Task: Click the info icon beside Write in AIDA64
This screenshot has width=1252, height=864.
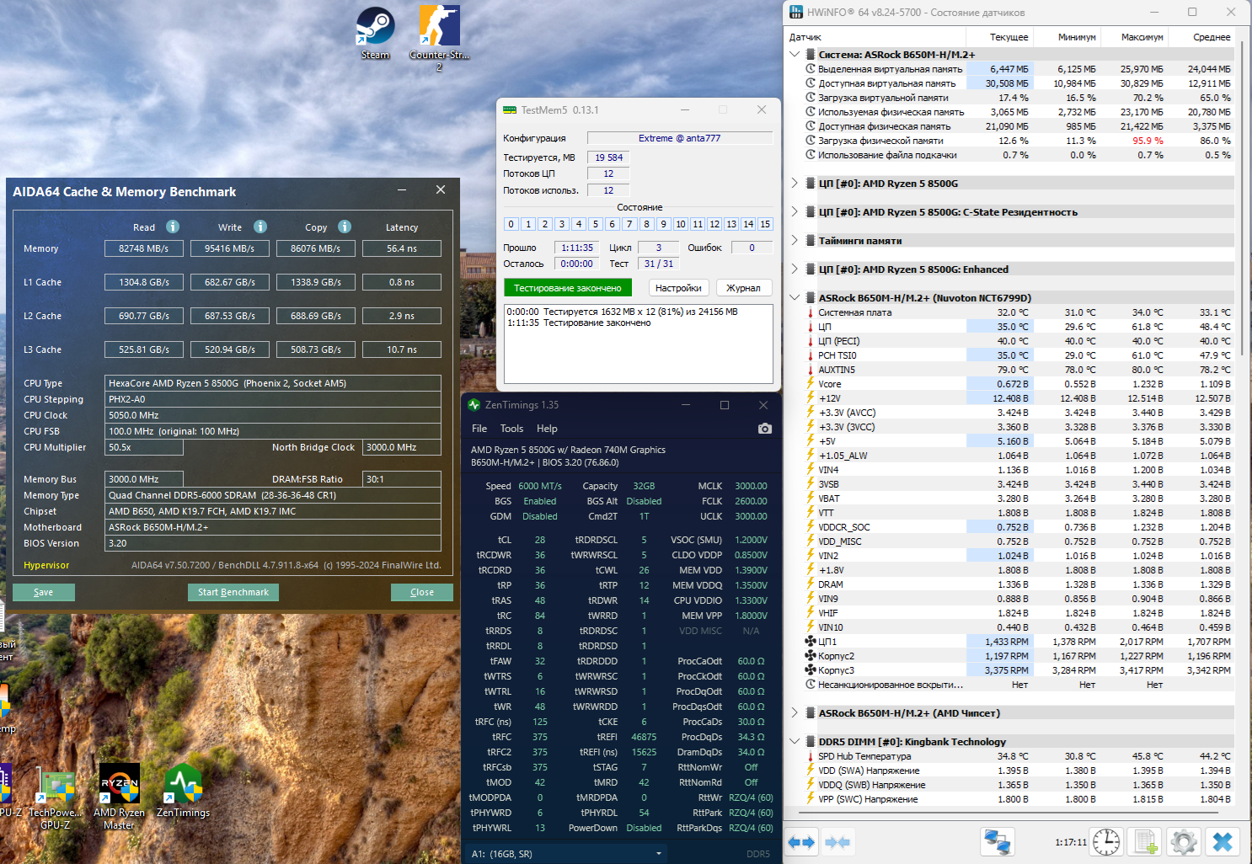Action: coord(260,227)
